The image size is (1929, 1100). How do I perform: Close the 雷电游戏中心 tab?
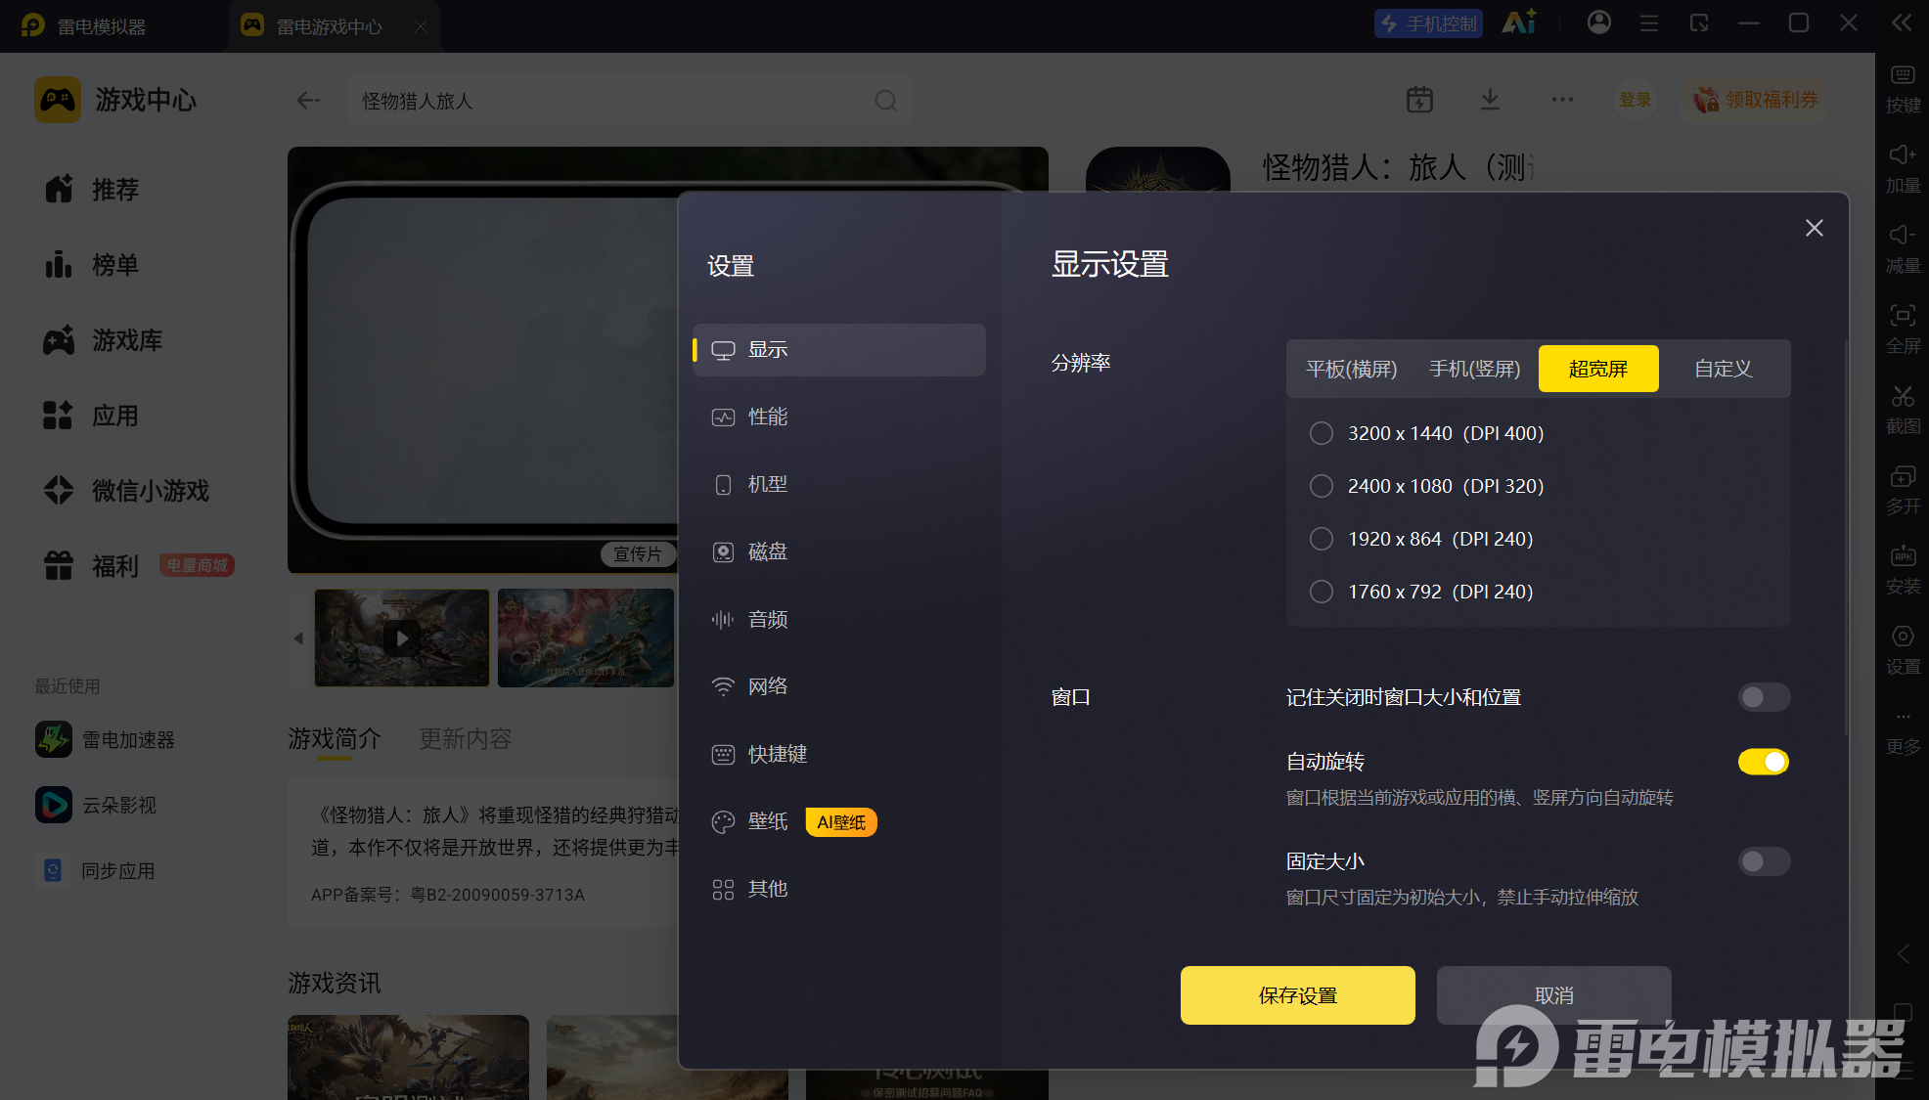pyautogui.click(x=421, y=26)
